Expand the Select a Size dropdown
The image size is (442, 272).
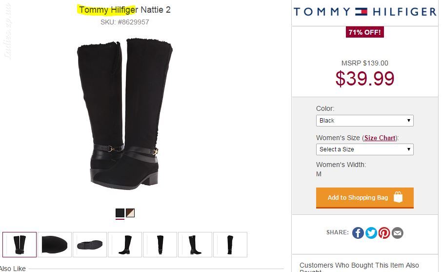point(365,149)
